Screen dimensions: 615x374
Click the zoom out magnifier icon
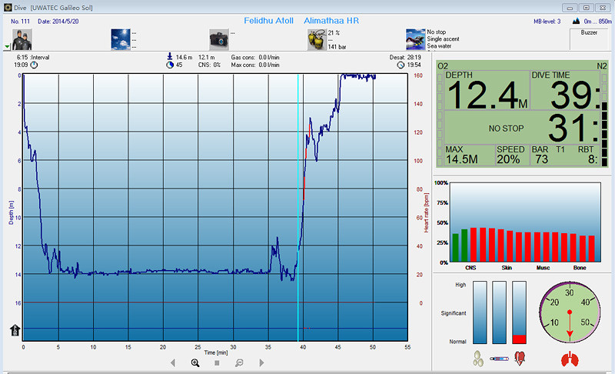239,363
